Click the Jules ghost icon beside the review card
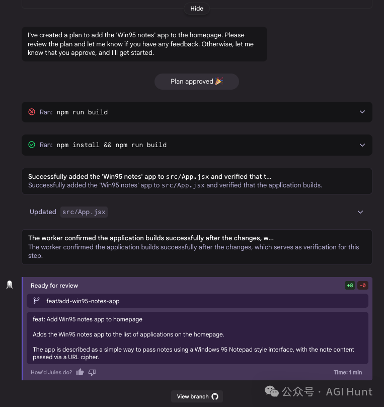Image resolution: width=384 pixels, height=407 pixels. coord(10,284)
